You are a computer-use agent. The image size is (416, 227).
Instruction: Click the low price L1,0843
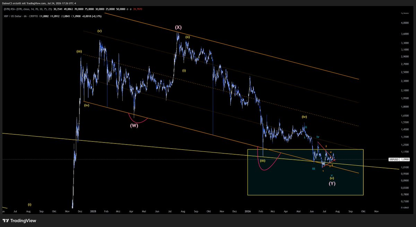[66, 16]
